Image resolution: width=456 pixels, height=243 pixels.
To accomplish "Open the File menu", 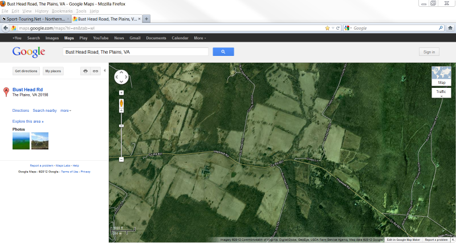I will [5, 11].
